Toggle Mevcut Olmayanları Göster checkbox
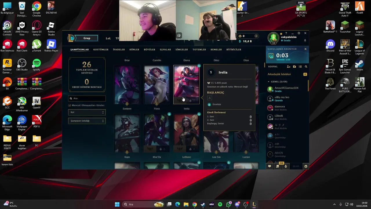This screenshot has width=371, height=209. (70, 105)
